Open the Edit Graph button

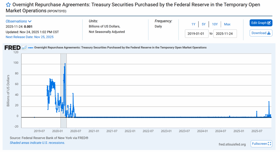tap(261, 23)
